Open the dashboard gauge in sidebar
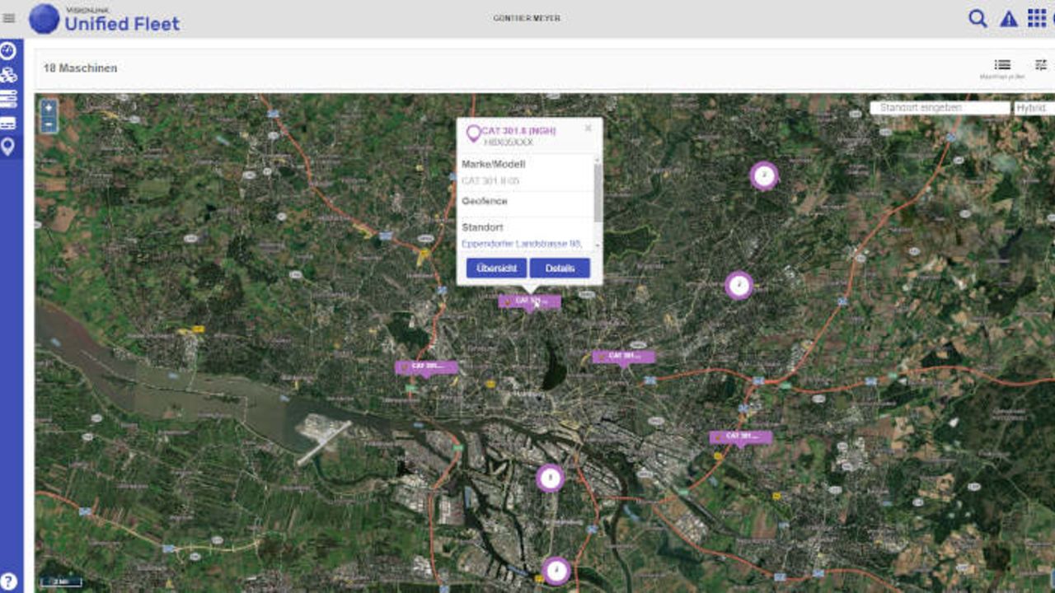The image size is (1055, 593). pyautogui.click(x=8, y=51)
